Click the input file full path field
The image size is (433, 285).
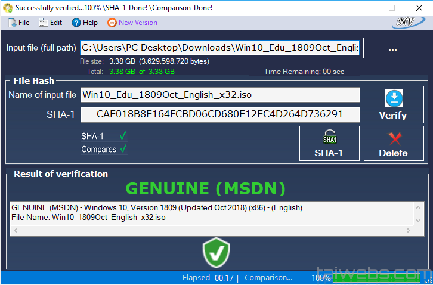tap(219, 48)
